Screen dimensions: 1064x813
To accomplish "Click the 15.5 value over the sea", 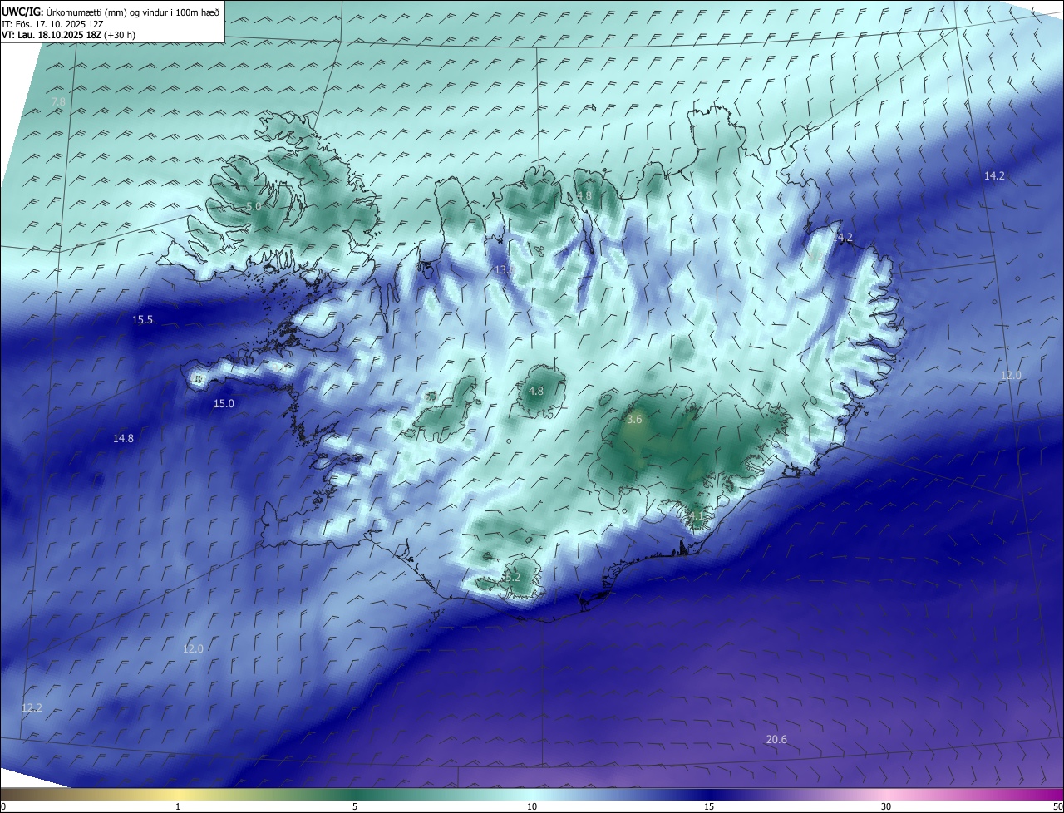I will click(142, 319).
